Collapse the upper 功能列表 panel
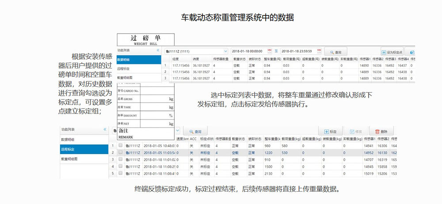The width and height of the screenshot is (442, 204). coord(158,50)
